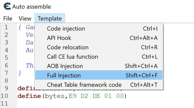Select Call CE lua function entry
Screen dimensions: 194x108
tap(72, 57)
